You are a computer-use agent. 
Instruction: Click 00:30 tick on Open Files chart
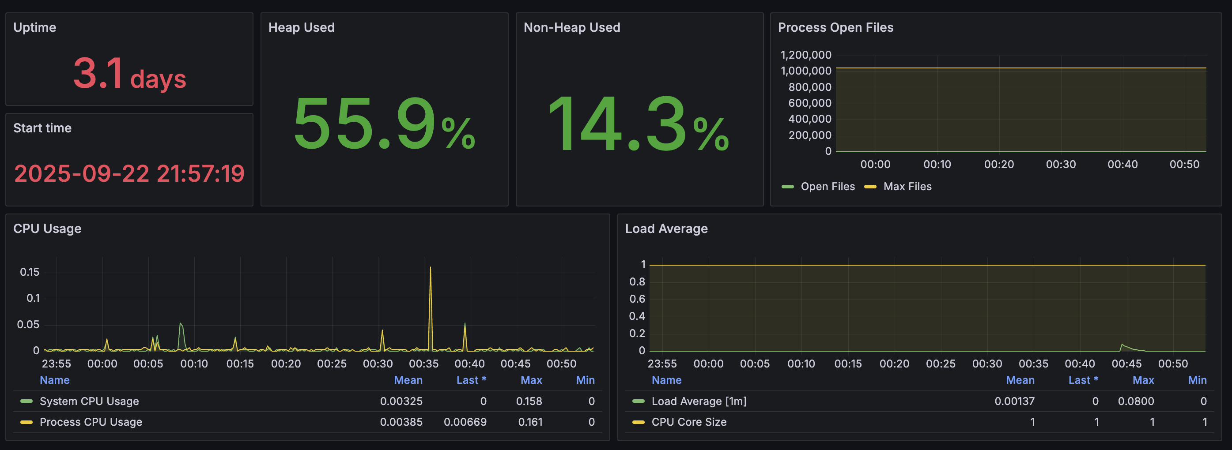pyautogui.click(x=1060, y=164)
